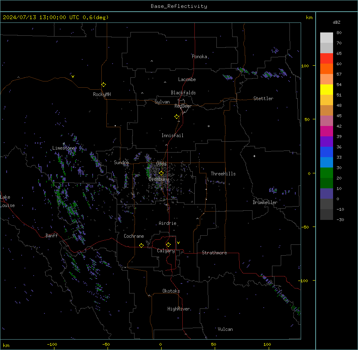Screen dimensions: 358x350
Task: Click the RockyMH label
Action: tap(102, 94)
